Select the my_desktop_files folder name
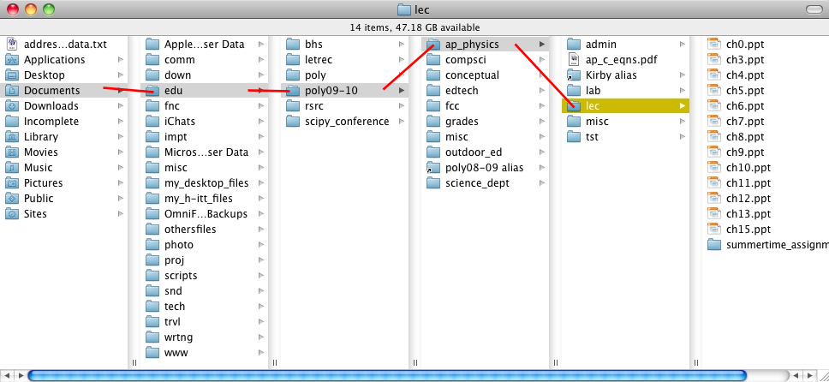The width and height of the screenshot is (829, 382). [206, 182]
